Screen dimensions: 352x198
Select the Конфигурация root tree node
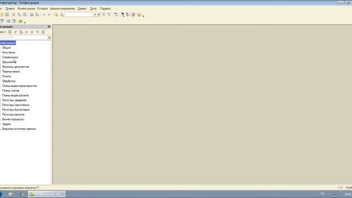(8, 43)
